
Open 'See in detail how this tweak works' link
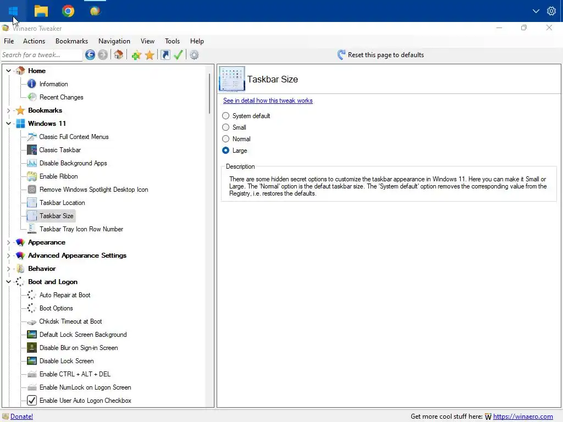coord(268,101)
